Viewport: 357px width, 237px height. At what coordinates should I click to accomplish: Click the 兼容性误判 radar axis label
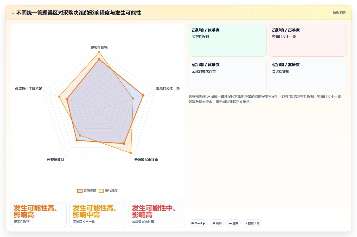[99, 48]
